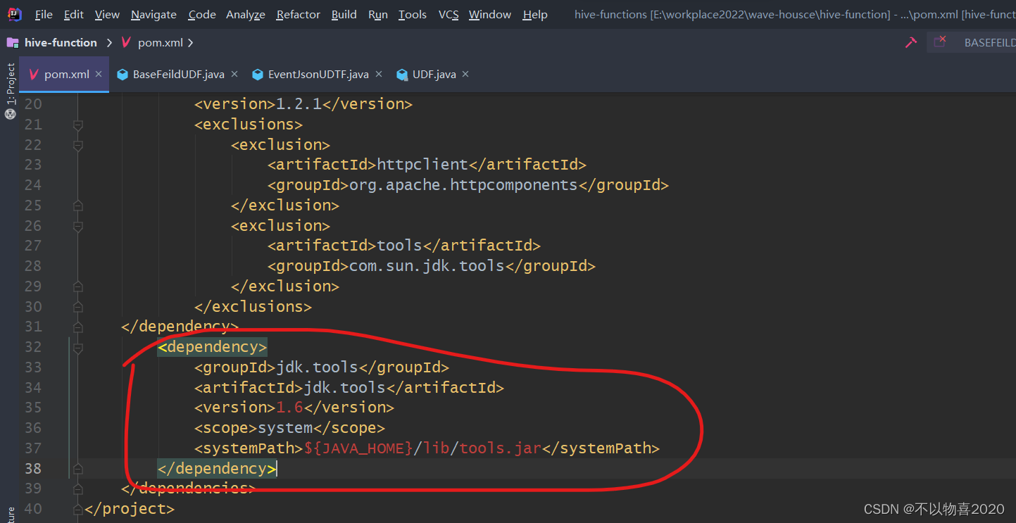
Task: Click scope value system on line 36
Action: (285, 428)
